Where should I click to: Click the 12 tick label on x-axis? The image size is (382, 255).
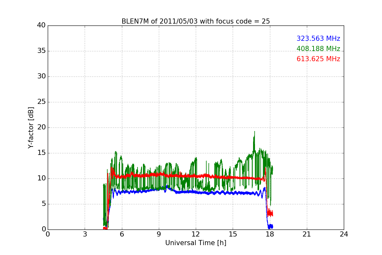[x=195, y=234]
